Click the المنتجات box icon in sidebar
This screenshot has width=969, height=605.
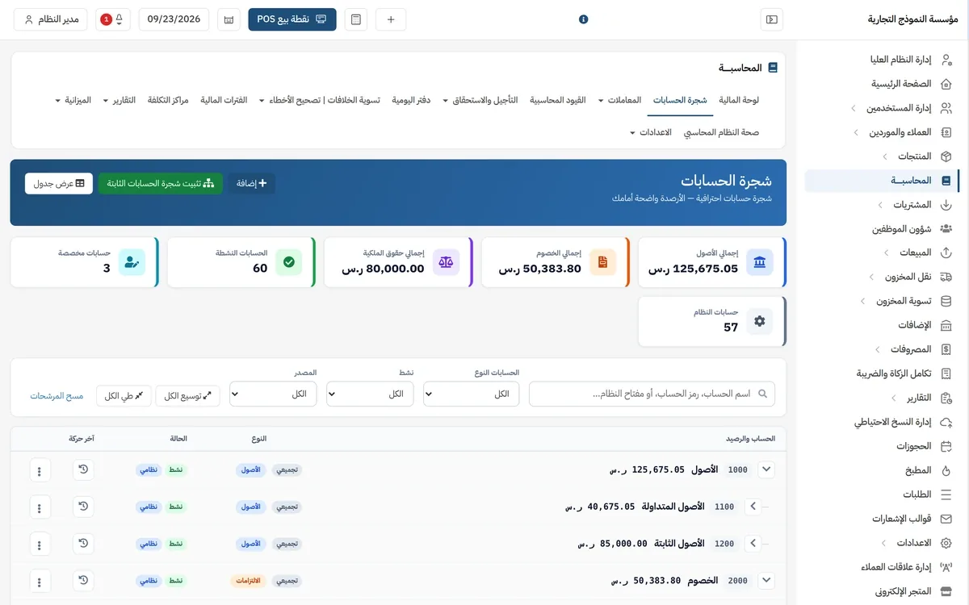(946, 156)
